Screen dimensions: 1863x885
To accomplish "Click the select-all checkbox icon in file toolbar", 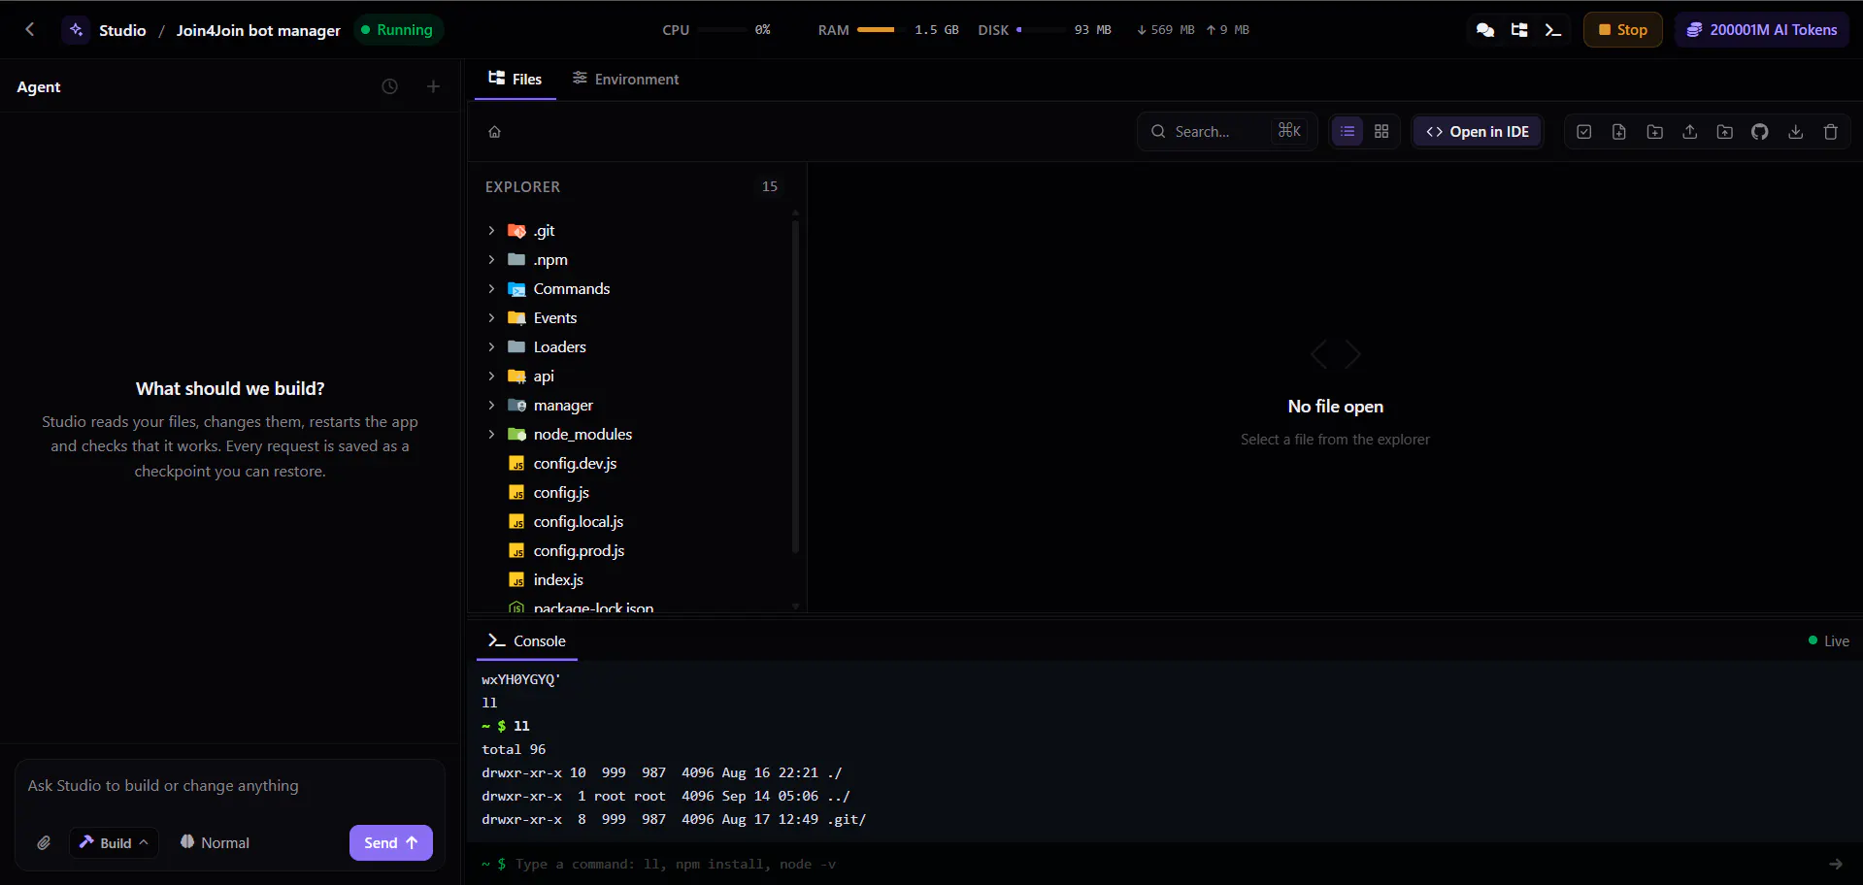I will tap(1584, 132).
